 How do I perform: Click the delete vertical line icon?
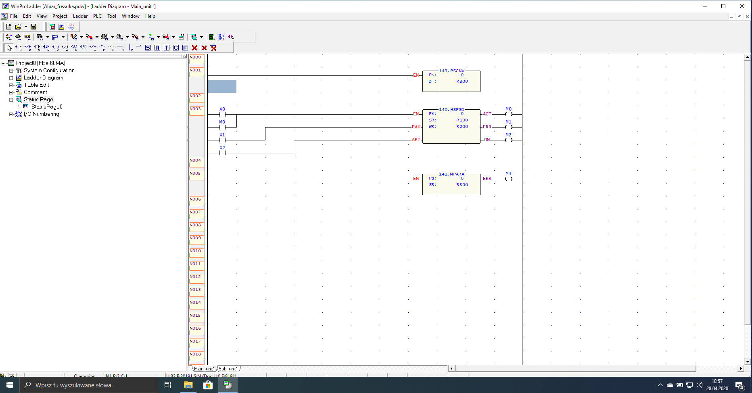pos(204,48)
